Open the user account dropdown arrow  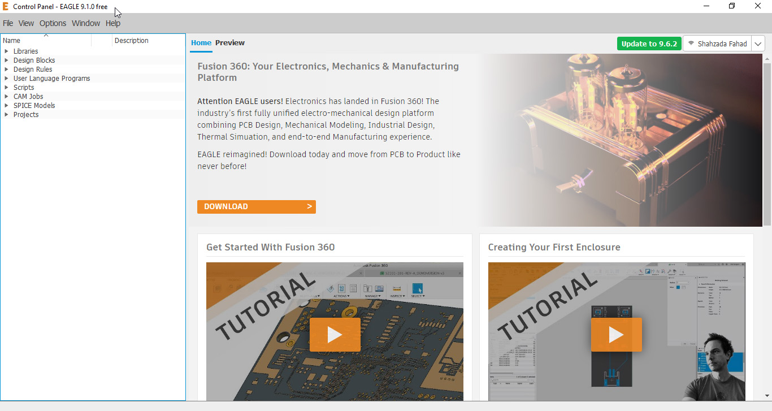tap(758, 44)
